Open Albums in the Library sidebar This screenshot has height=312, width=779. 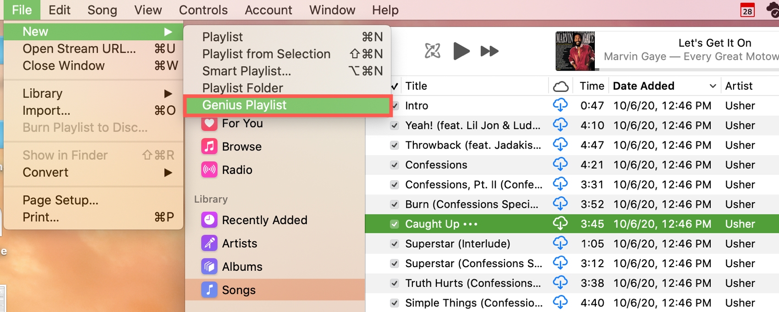coord(232,267)
